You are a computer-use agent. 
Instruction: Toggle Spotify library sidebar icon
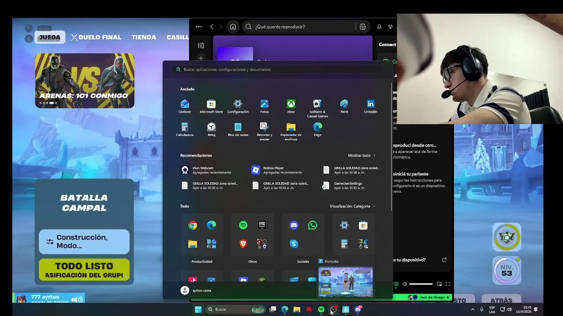[201, 45]
